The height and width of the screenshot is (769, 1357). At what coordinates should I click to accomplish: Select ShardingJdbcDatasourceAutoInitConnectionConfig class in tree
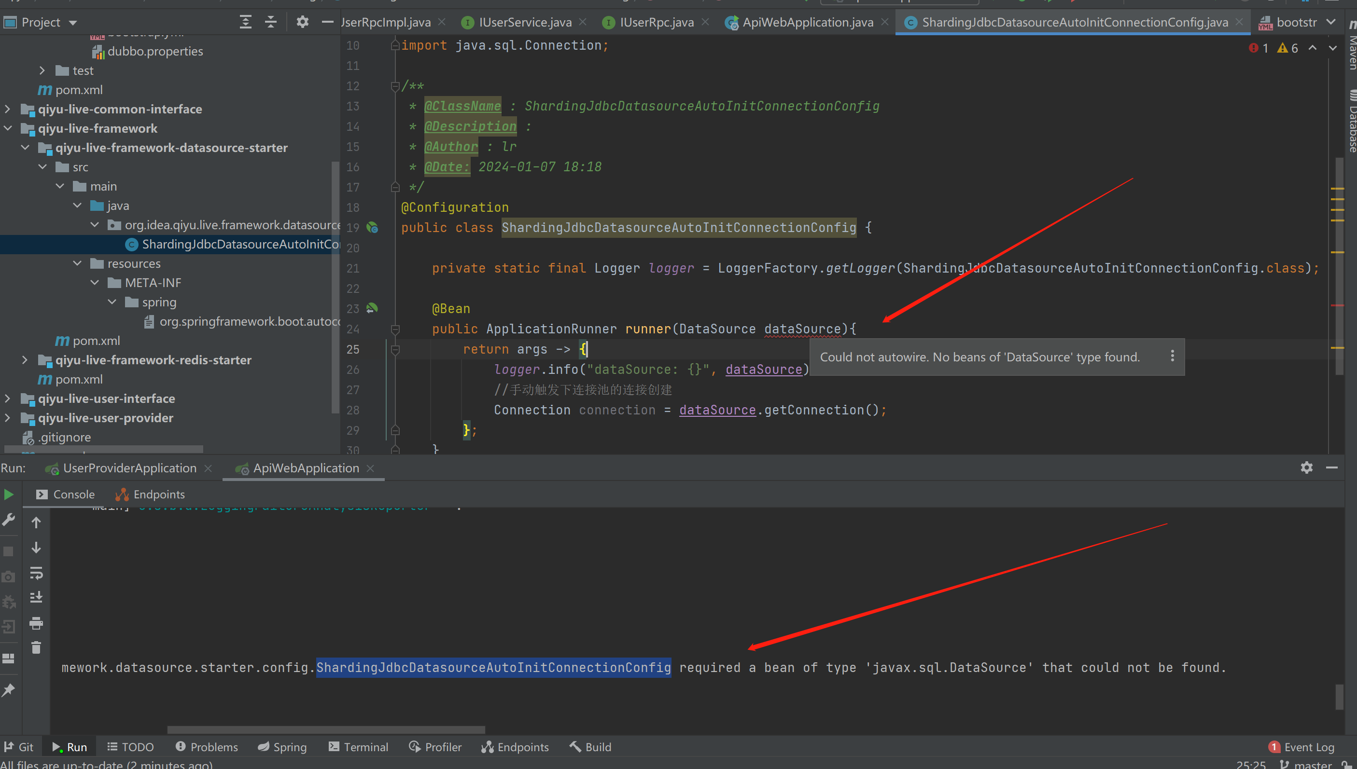pyautogui.click(x=233, y=244)
